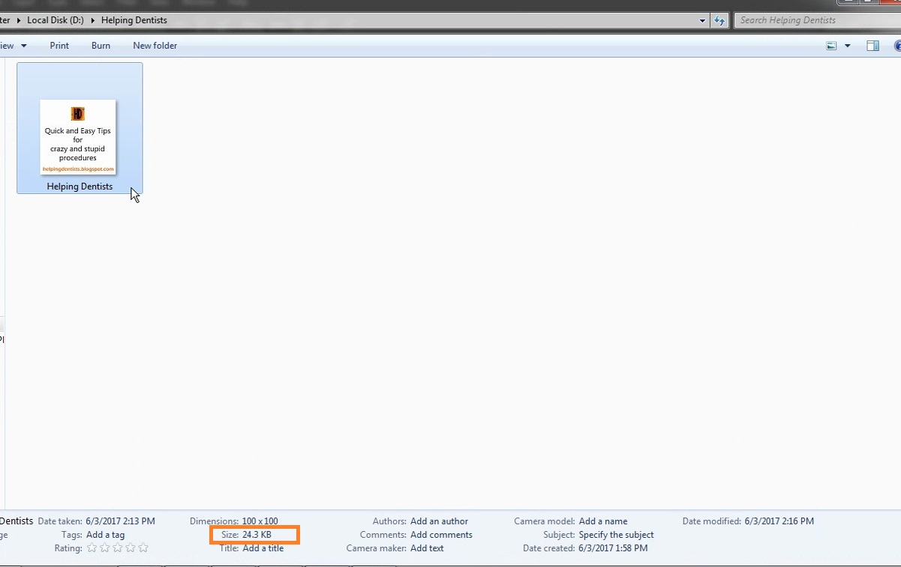Click Add a tag
The image size is (901, 567).
pyautogui.click(x=104, y=534)
